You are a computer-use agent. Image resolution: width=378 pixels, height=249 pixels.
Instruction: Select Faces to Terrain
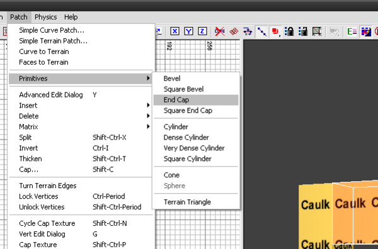[81, 62]
